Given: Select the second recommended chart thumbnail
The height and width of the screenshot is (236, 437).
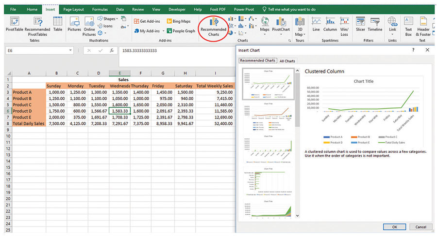Looking at the screenshot, I should tap(268, 117).
